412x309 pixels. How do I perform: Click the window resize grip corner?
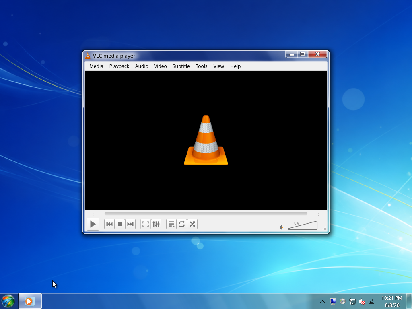click(x=325, y=229)
